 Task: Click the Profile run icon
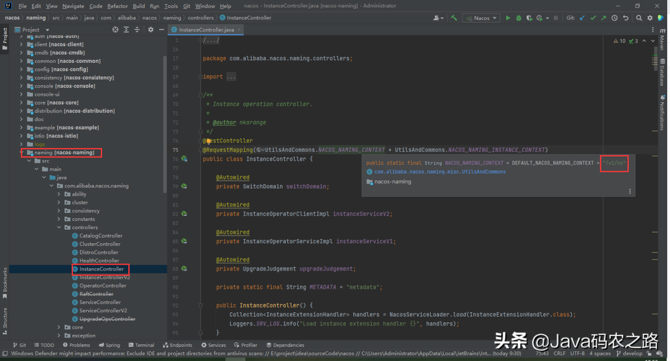pyautogui.click(x=539, y=18)
